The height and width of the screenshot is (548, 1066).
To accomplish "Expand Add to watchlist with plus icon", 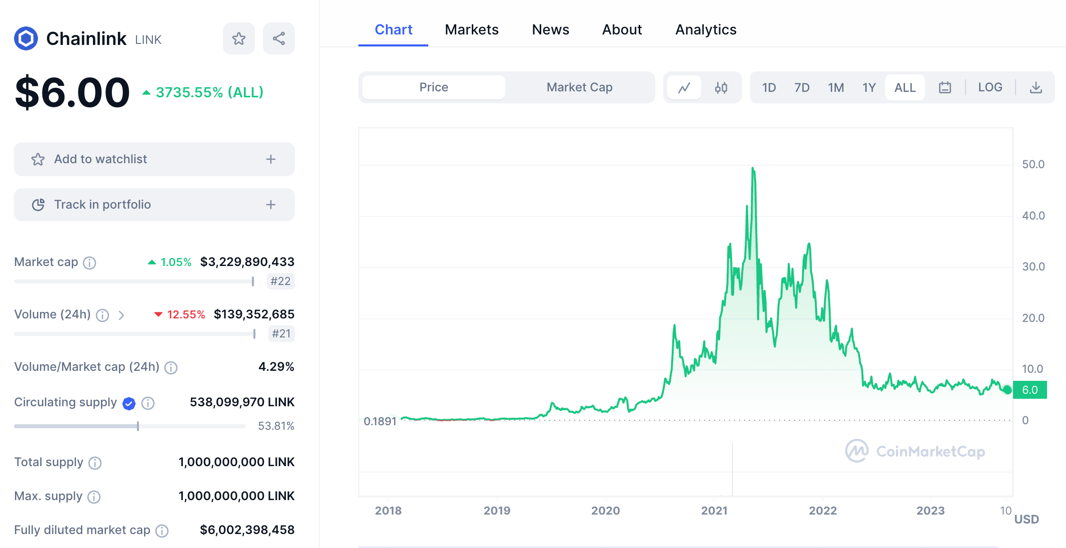I will 270,159.
